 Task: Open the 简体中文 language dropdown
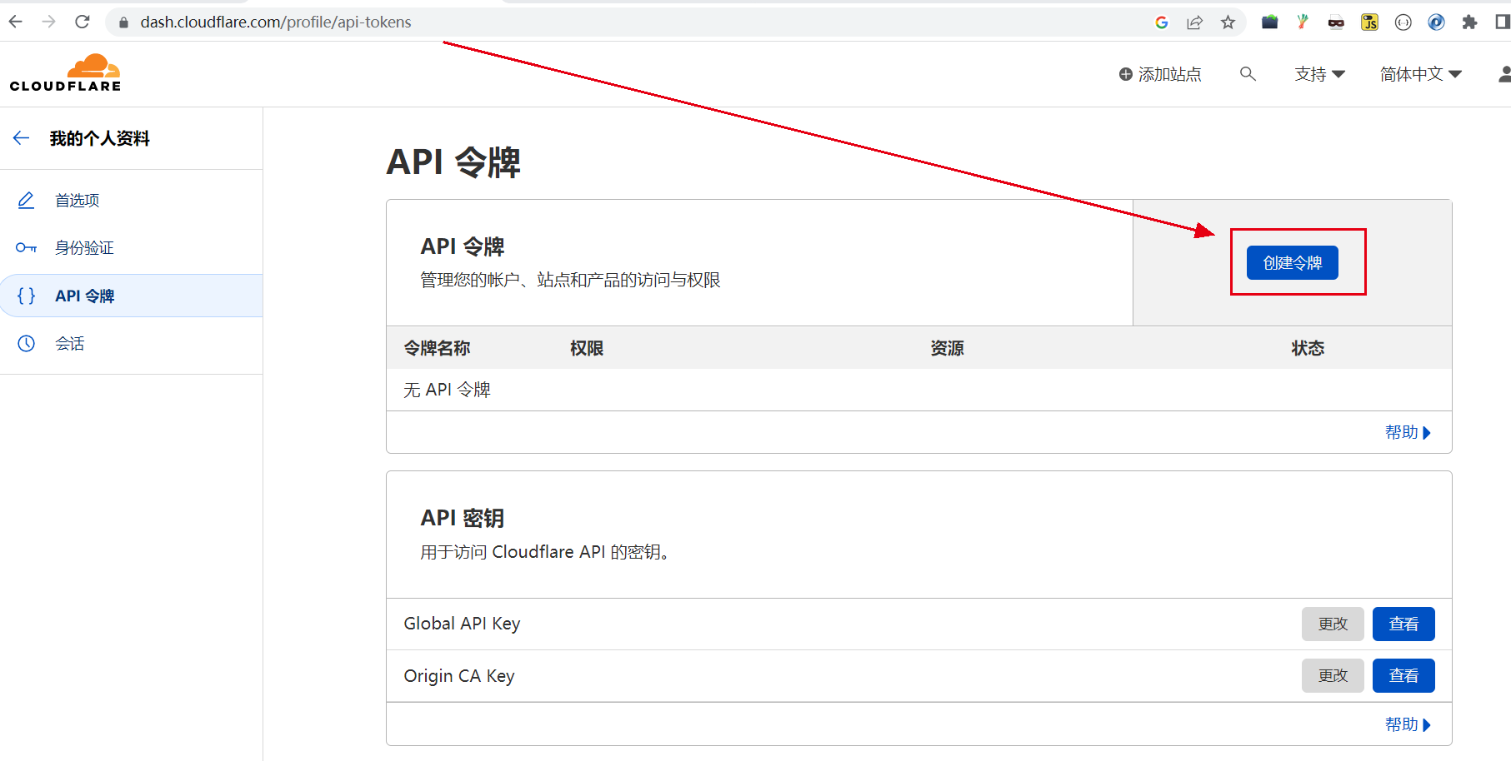click(1421, 74)
